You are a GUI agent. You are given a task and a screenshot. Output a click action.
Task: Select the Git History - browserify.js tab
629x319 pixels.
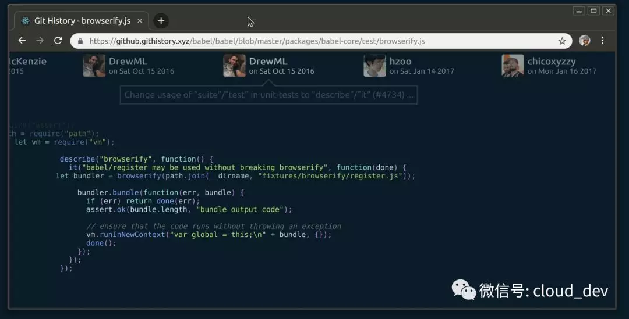click(x=82, y=21)
